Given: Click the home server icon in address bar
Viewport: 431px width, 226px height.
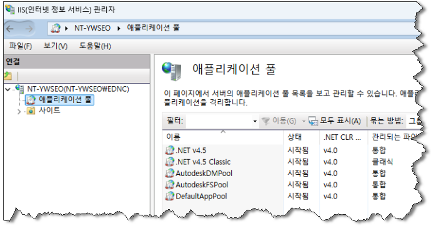Looking at the screenshot, I should pos(56,28).
